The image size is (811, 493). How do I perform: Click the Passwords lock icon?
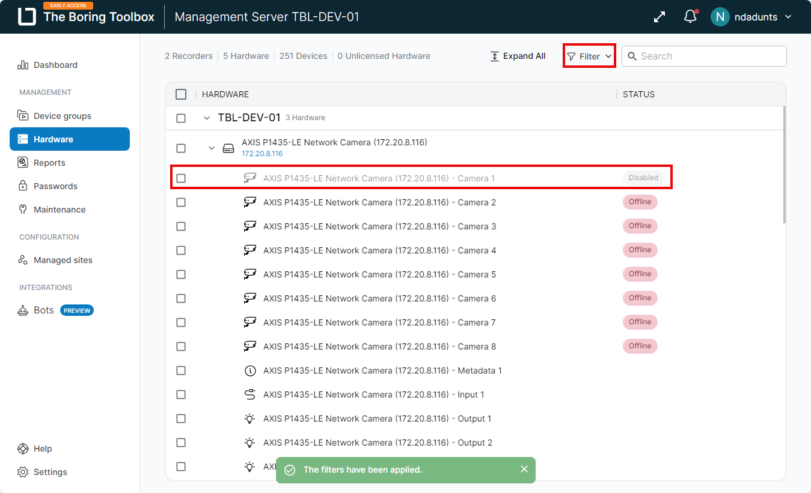tap(23, 186)
